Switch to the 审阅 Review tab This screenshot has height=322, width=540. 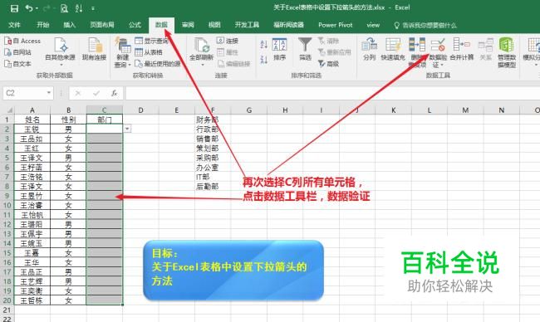[188, 25]
